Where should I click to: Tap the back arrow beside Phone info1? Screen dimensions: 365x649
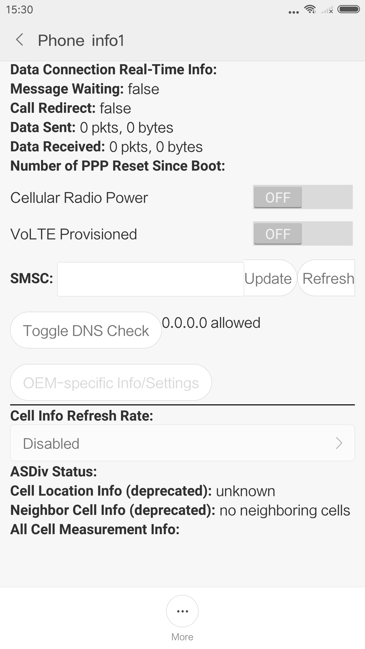pyautogui.click(x=20, y=40)
